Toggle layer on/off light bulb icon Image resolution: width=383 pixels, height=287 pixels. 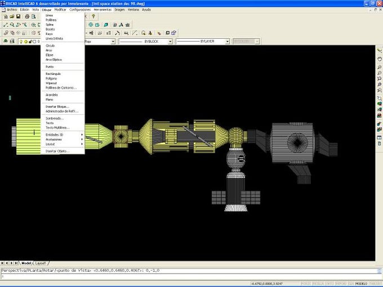coord(21,42)
